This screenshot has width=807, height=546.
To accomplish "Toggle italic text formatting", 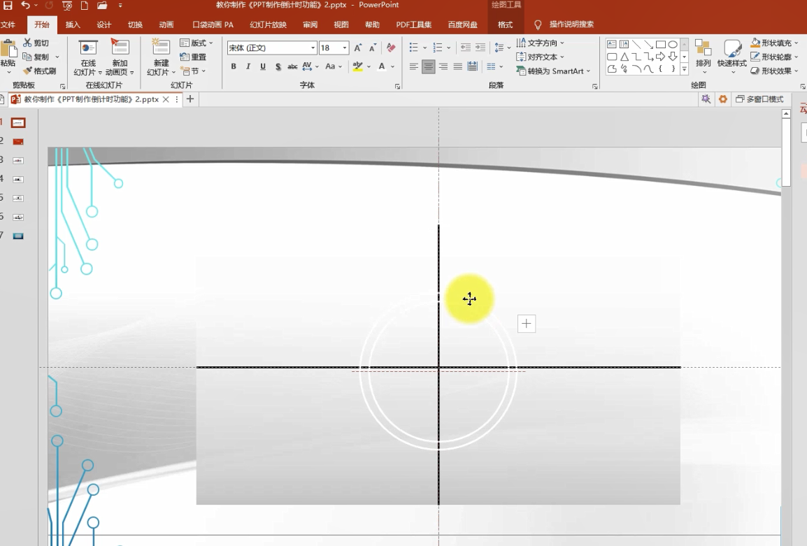I will click(x=248, y=66).
